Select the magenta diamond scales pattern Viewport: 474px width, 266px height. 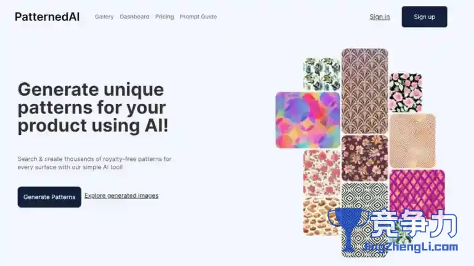[417, 190]
